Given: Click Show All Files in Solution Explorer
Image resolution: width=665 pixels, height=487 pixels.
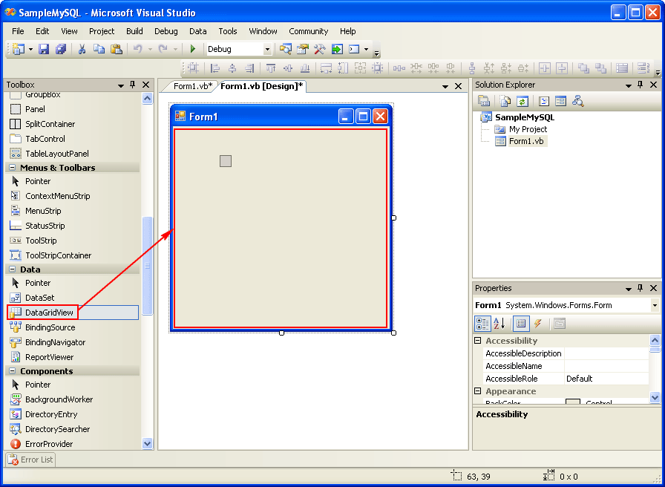Looking at the screenshot, I should click(505, 102).
